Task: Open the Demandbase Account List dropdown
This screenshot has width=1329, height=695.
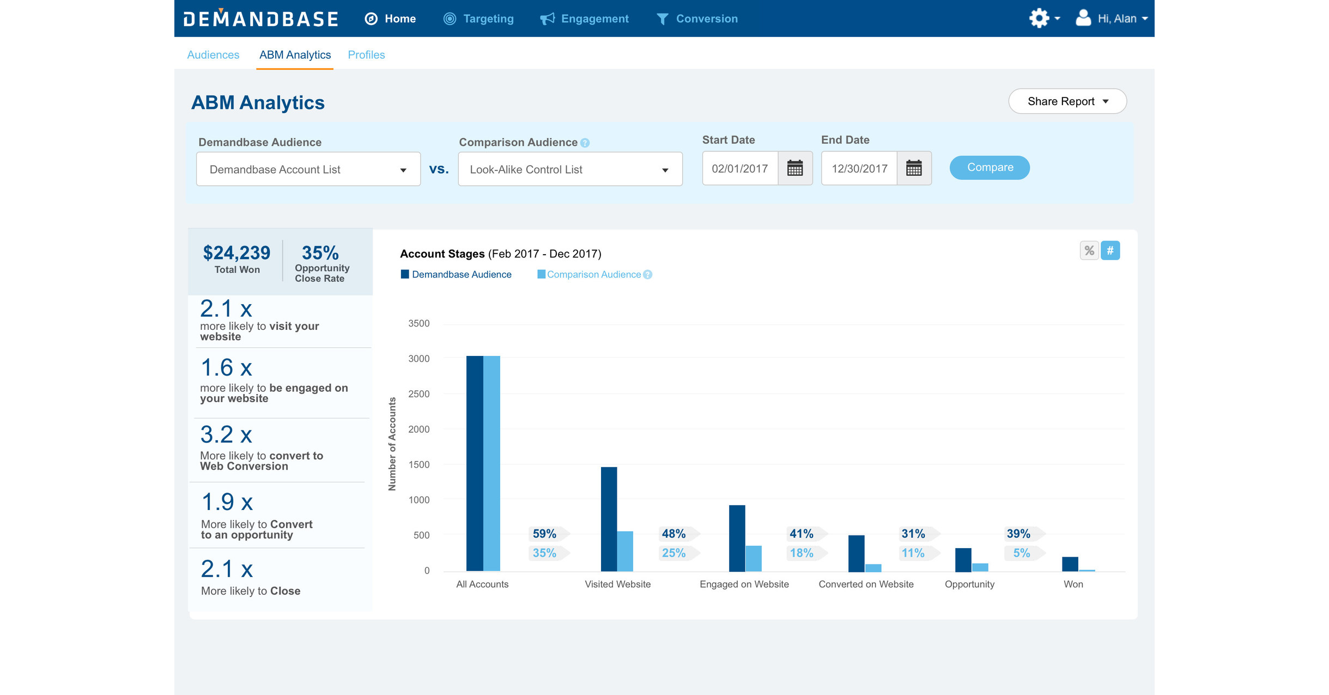Action: click(x=308, y=169)
